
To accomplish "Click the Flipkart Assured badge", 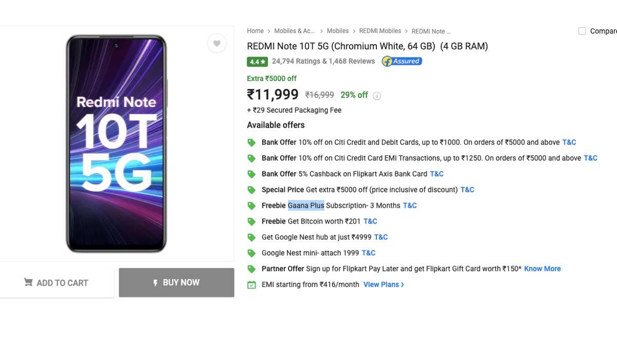I will [402, 61].
